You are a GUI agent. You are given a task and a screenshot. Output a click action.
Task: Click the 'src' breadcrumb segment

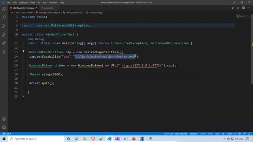pyautogui.click(x=12, y=13)
